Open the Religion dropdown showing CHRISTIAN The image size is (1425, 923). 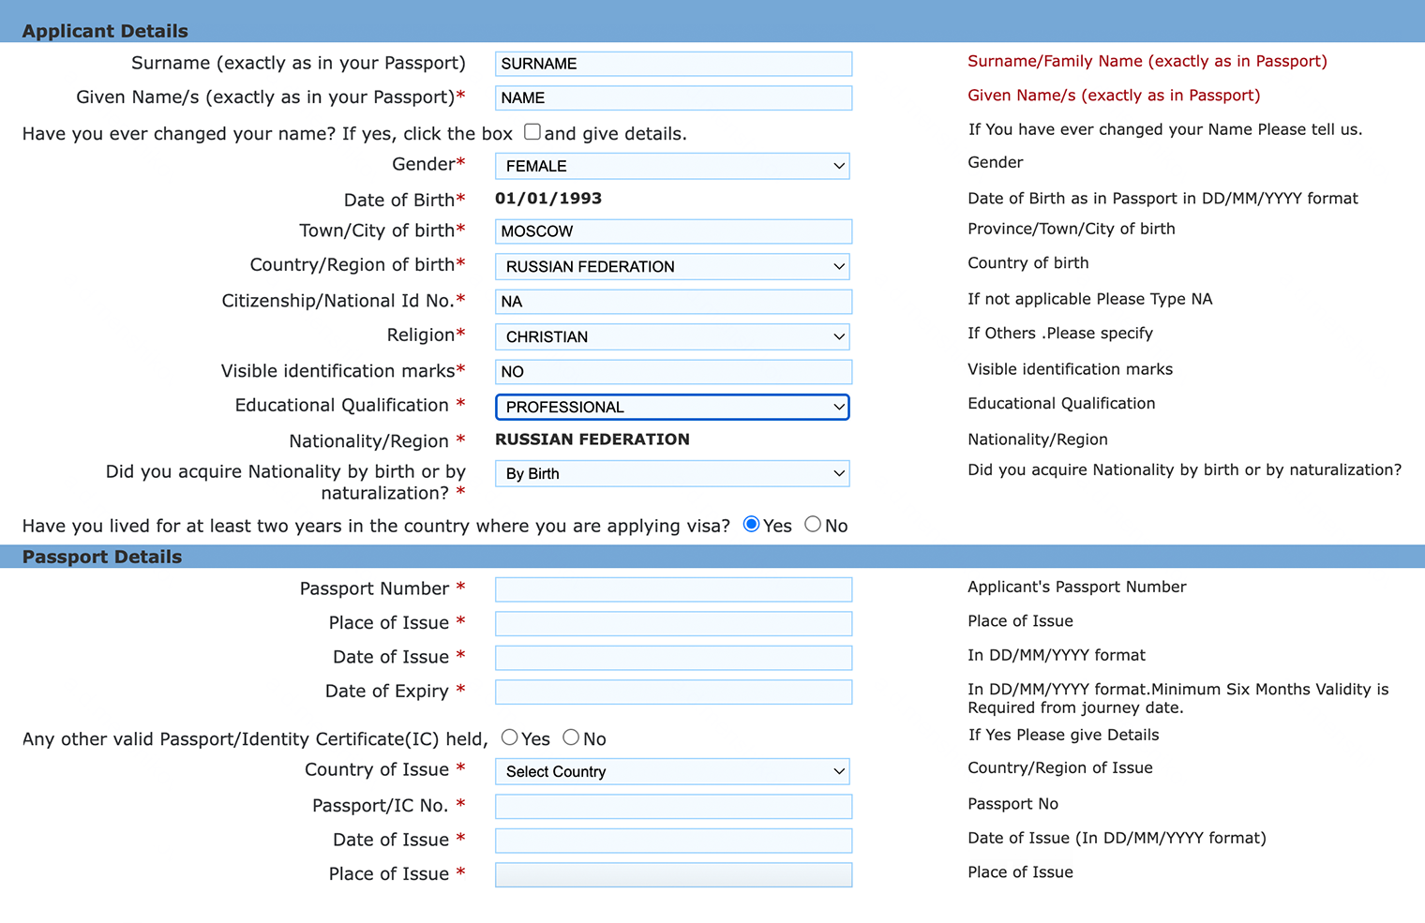point(672,336)
